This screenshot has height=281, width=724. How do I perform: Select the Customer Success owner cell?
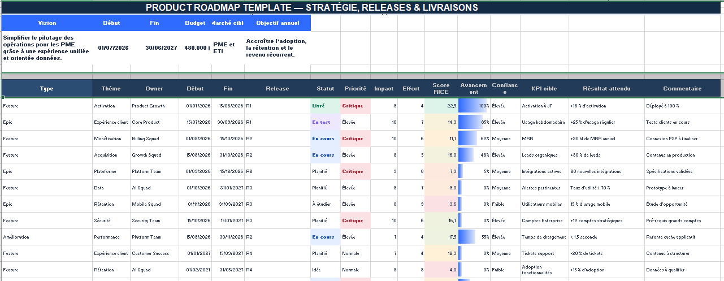(154, 253)
